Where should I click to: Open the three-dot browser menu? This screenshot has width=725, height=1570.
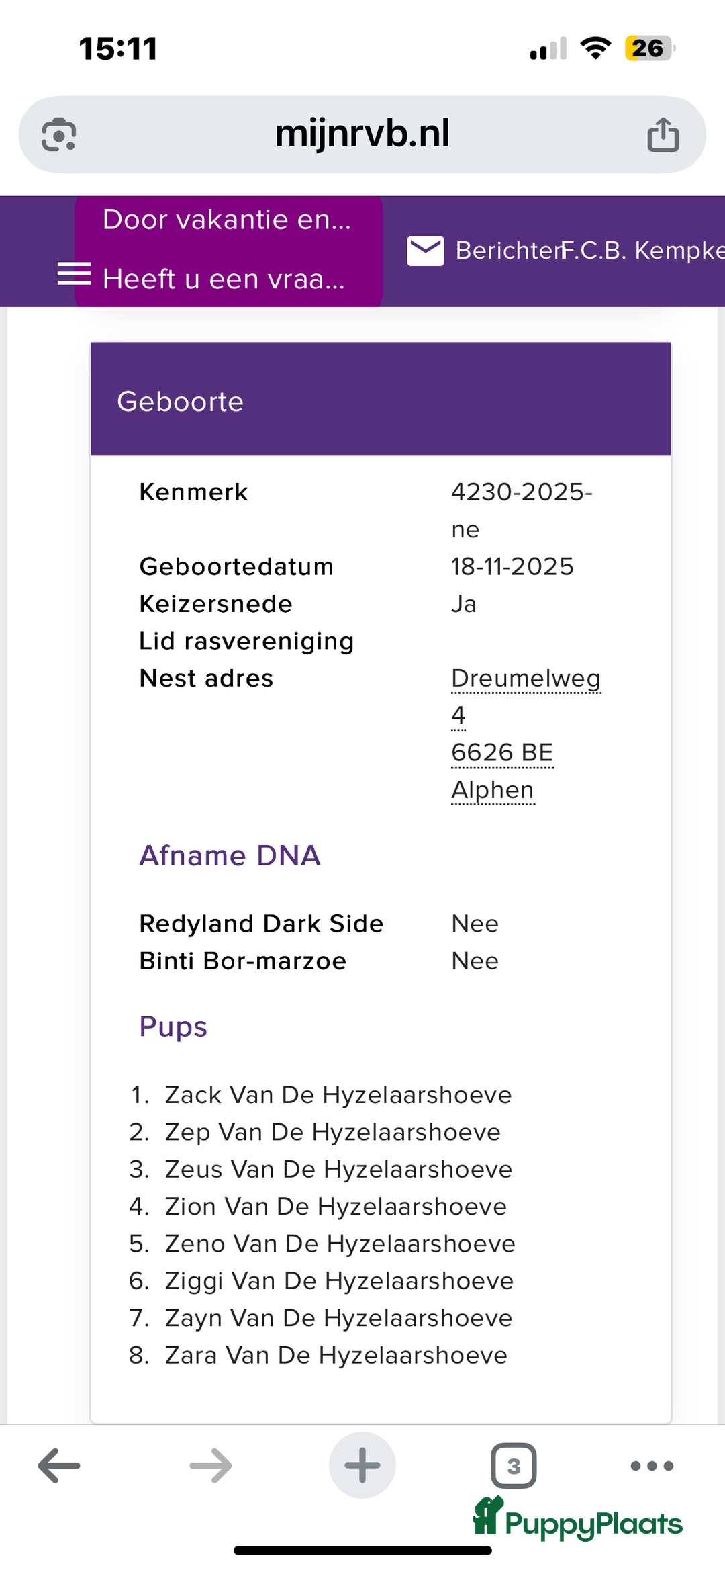(x=652, y=1465)
